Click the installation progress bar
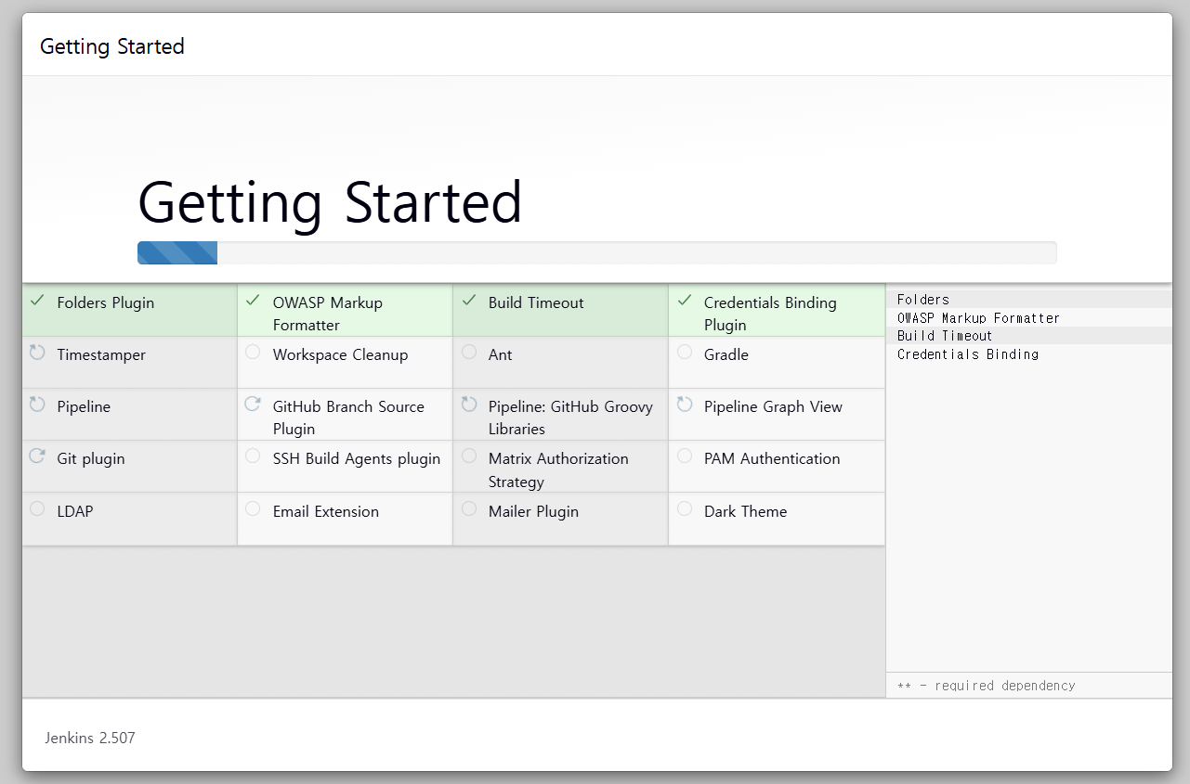Viewport: 1190px width, 784px height. [x=596, y=252]
